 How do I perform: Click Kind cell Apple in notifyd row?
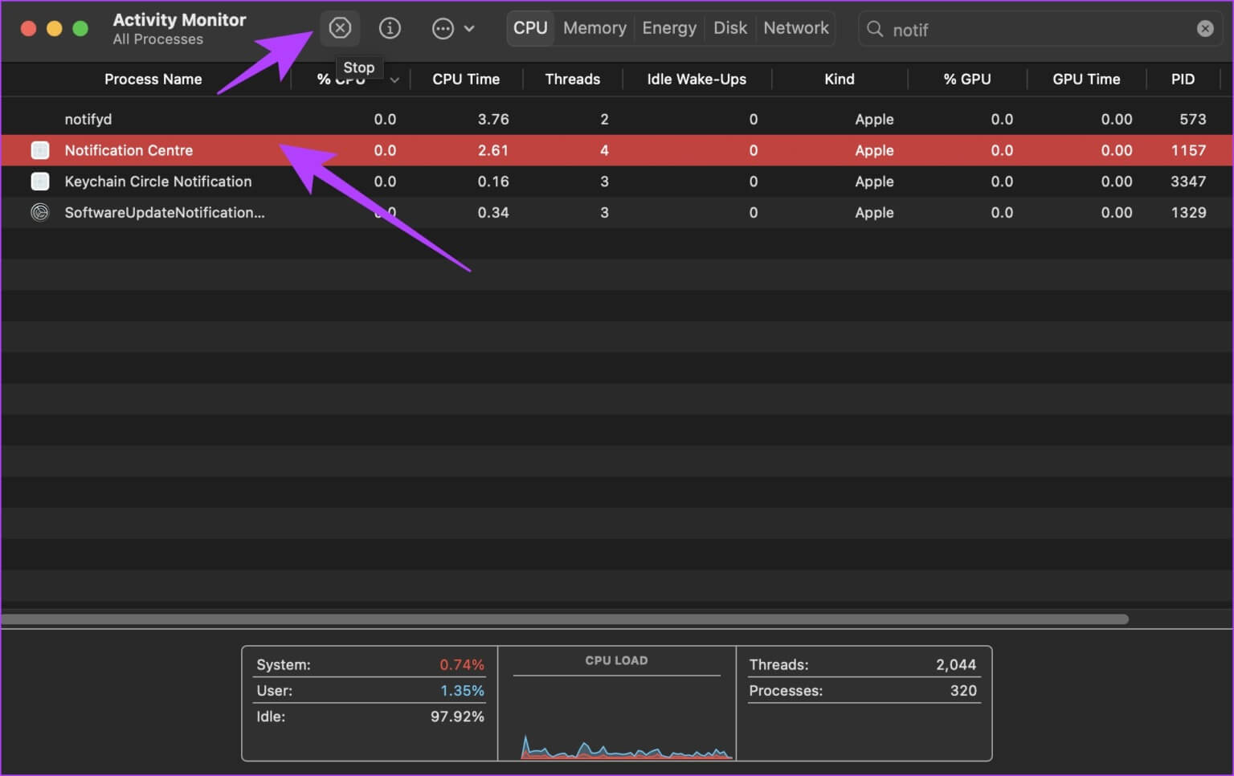[x=874, y=119]
